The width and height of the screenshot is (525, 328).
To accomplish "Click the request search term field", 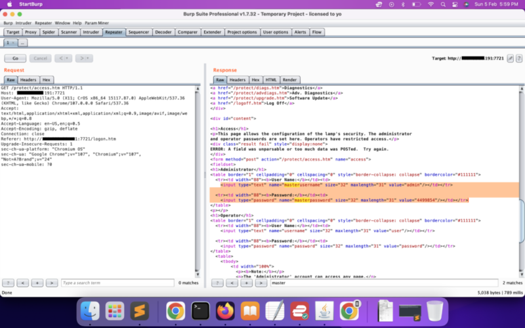I will click(x=117, y=283).
